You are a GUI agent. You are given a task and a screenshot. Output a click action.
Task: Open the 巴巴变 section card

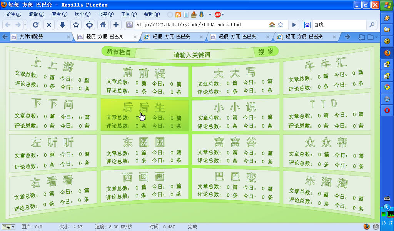click(236, 185)
